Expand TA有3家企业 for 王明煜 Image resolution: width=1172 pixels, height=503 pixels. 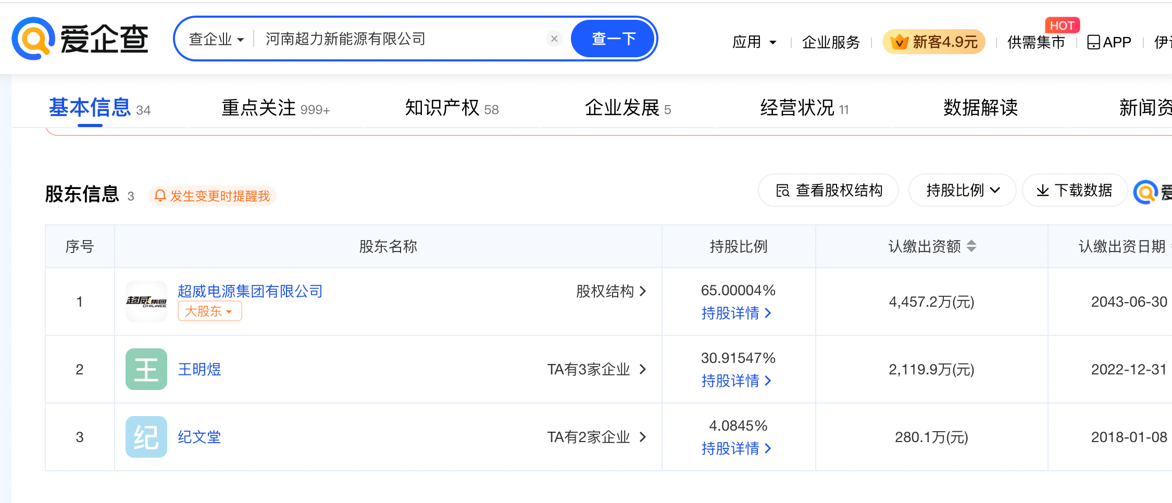597,369
